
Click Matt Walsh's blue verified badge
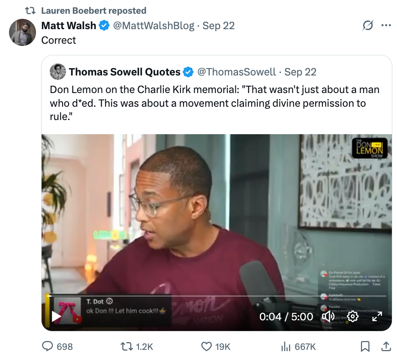(104, 26)
